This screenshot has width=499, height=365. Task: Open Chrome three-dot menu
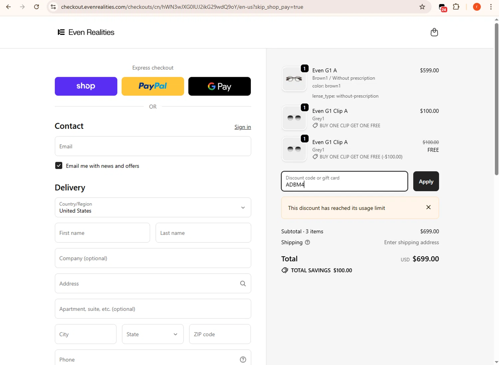pos(491,7)
